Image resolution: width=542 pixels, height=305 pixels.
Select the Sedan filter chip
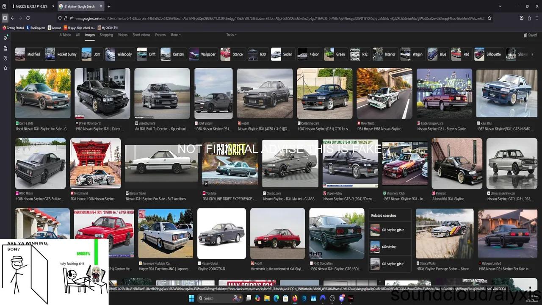click(x=282, y=54)
